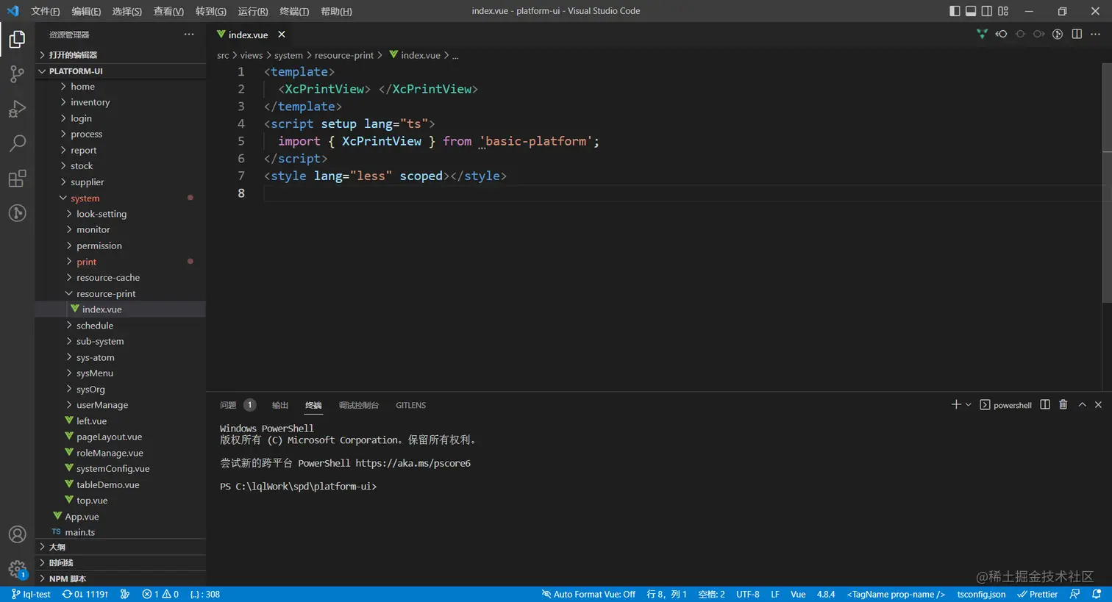Open Run and Debug view
Screen dimensions: 1112x602
tap(18, 108)
